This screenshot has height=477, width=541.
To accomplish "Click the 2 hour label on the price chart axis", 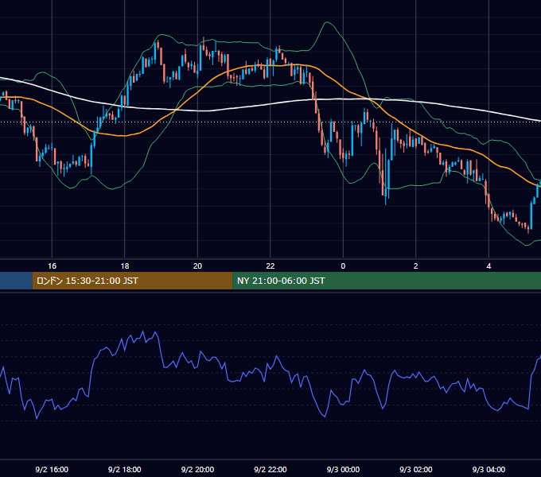I will (x=416, y=266).
